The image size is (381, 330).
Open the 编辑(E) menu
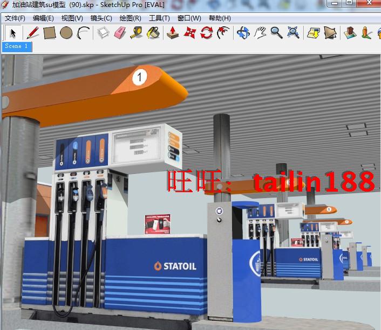pyautogui.click(x=43, y=18)
